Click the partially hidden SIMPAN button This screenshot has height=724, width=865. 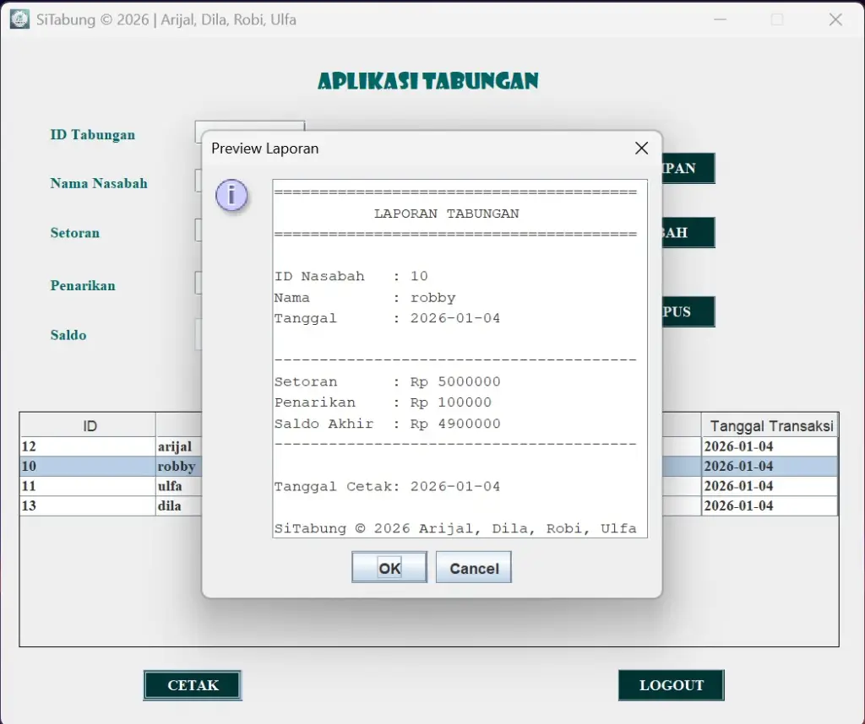tap(688, 168)
